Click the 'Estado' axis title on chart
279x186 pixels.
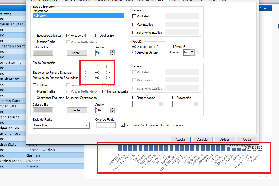click(263, 176)
